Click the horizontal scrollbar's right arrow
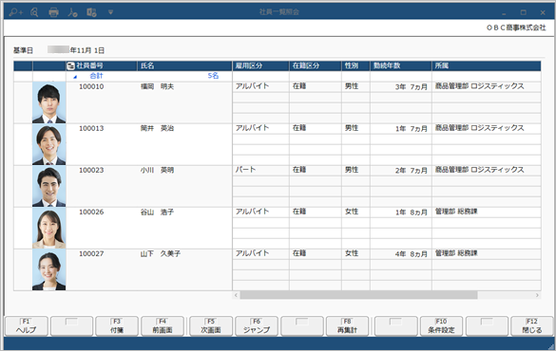The width and height of the screenshot is (556, 351). [537, 295]
